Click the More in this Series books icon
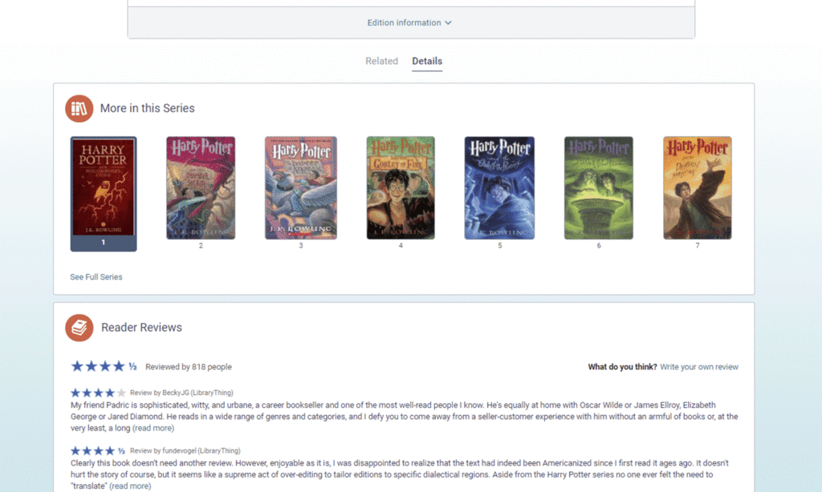This screenshot has height=492, width=822. click(79, 108)
